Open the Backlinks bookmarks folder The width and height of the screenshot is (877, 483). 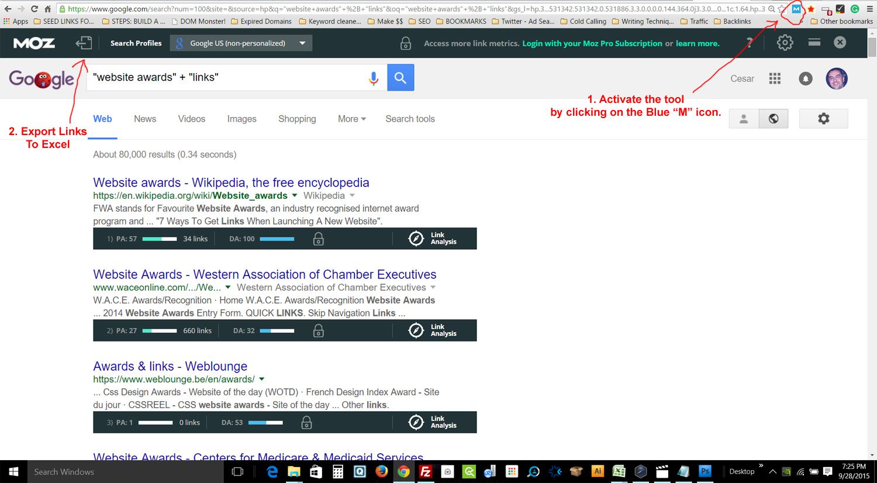[732, 21]
